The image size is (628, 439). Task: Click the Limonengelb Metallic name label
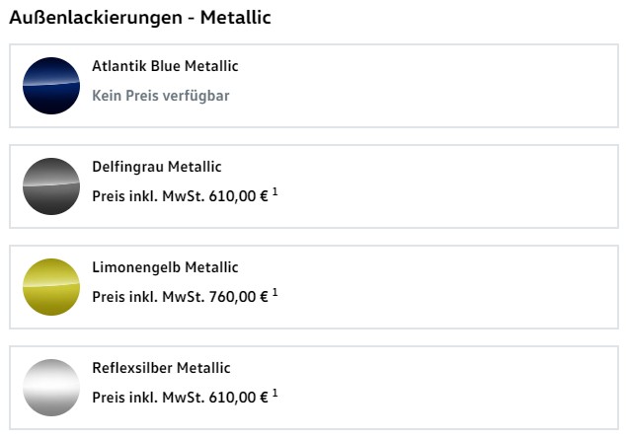tap(165, 268)
